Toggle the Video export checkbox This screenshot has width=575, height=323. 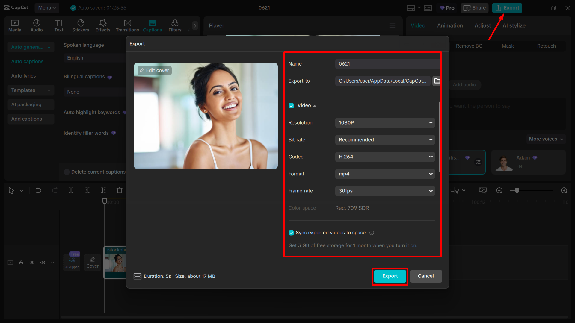click(x=291, y=106)
